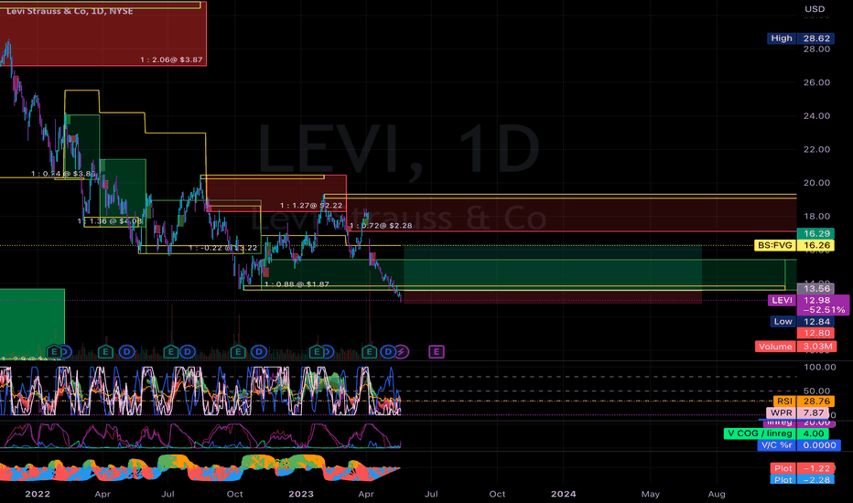Click the 2023 label on the time axis
The image size is (853, 503).
tap(301, 494)
